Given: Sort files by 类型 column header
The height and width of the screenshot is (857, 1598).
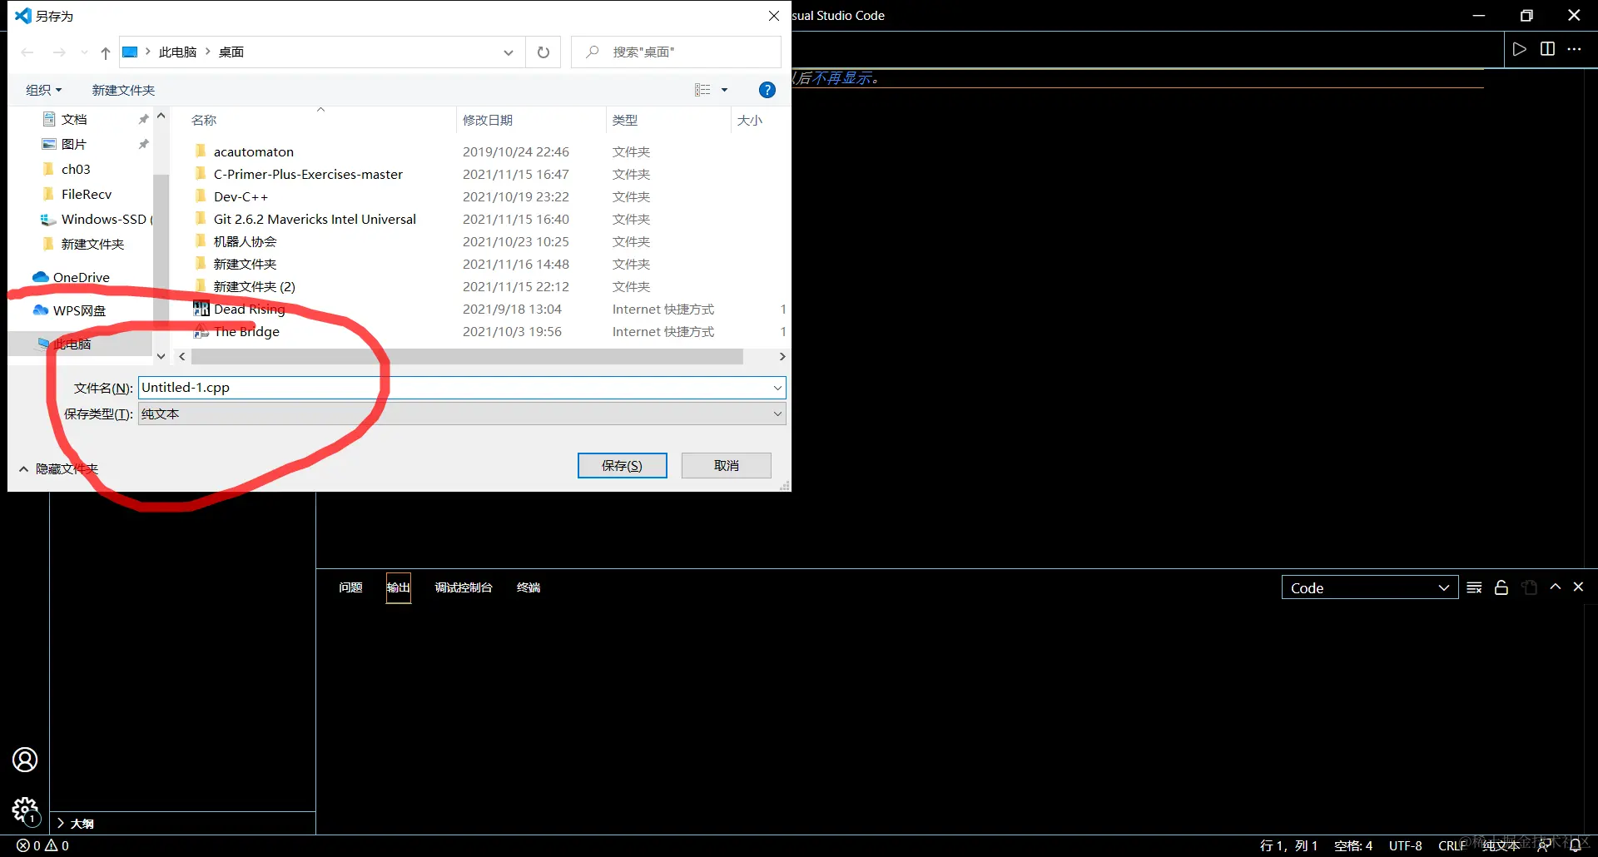Looking at the screenshot, I should point(625,121).
